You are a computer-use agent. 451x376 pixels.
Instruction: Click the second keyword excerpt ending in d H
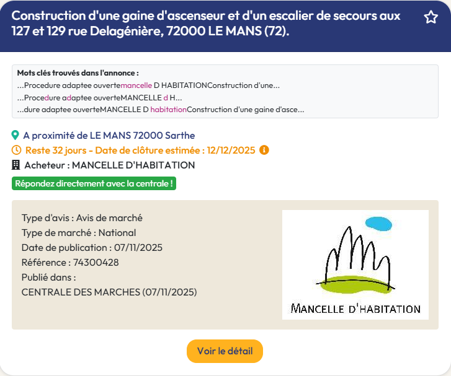pyautogui.click(x=99, y=98)
